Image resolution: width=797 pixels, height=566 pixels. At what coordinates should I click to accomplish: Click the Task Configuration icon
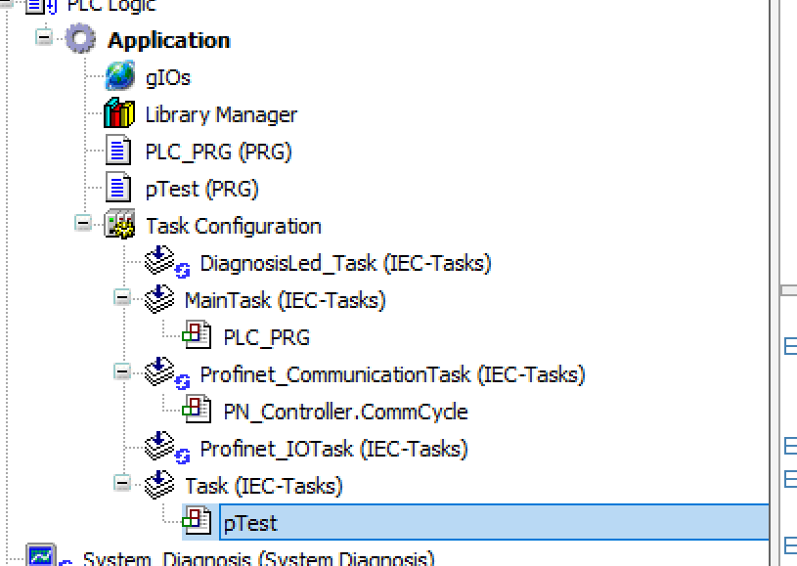[x=120, y=226]
